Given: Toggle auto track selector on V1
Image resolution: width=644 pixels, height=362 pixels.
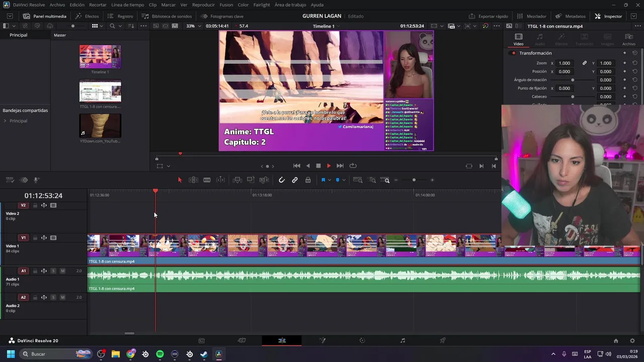Looking at the screenshot, I should click(44, 238).
